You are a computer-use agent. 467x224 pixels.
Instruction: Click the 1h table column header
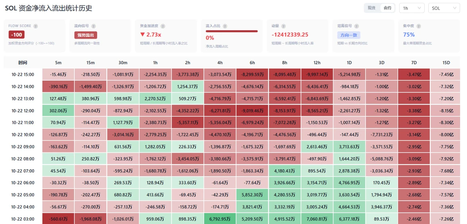pyautogui.click(x=155, y=63)
